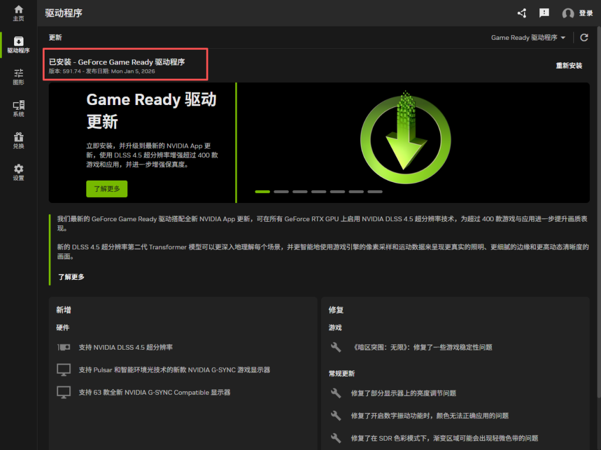This screenshot has width=601, height=450.
Task: Jump to the third carousel slide indicator
Action: 300,191
